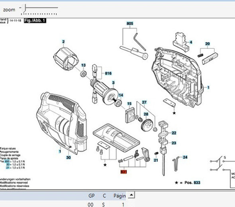The image size is (235, 207).
Task: Select position number 816 for the carbon brushes
Action: [108, 73]
